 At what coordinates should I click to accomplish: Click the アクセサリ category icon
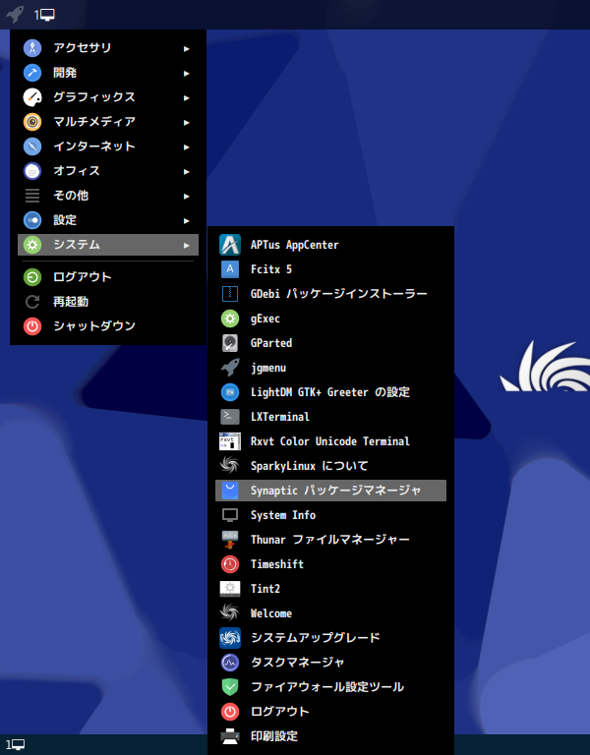[x=32, y=47]
